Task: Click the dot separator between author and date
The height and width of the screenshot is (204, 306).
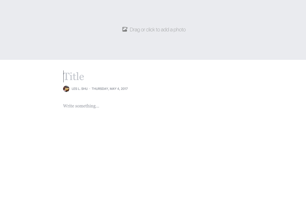Action: pos(90,89)
